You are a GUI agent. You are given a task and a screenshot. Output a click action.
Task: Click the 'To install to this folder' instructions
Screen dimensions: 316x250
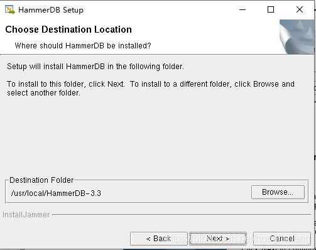coord(151,84)
